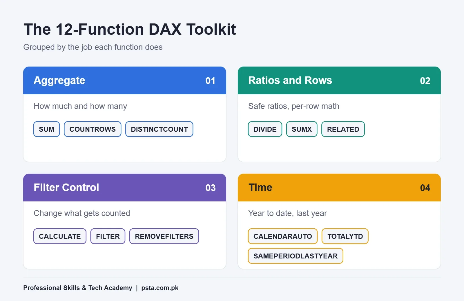Select the SAMEPERIODLASTYEAR chip
Image resolution: width=464 pixels, height=301 pixels.
click(296, 256)
